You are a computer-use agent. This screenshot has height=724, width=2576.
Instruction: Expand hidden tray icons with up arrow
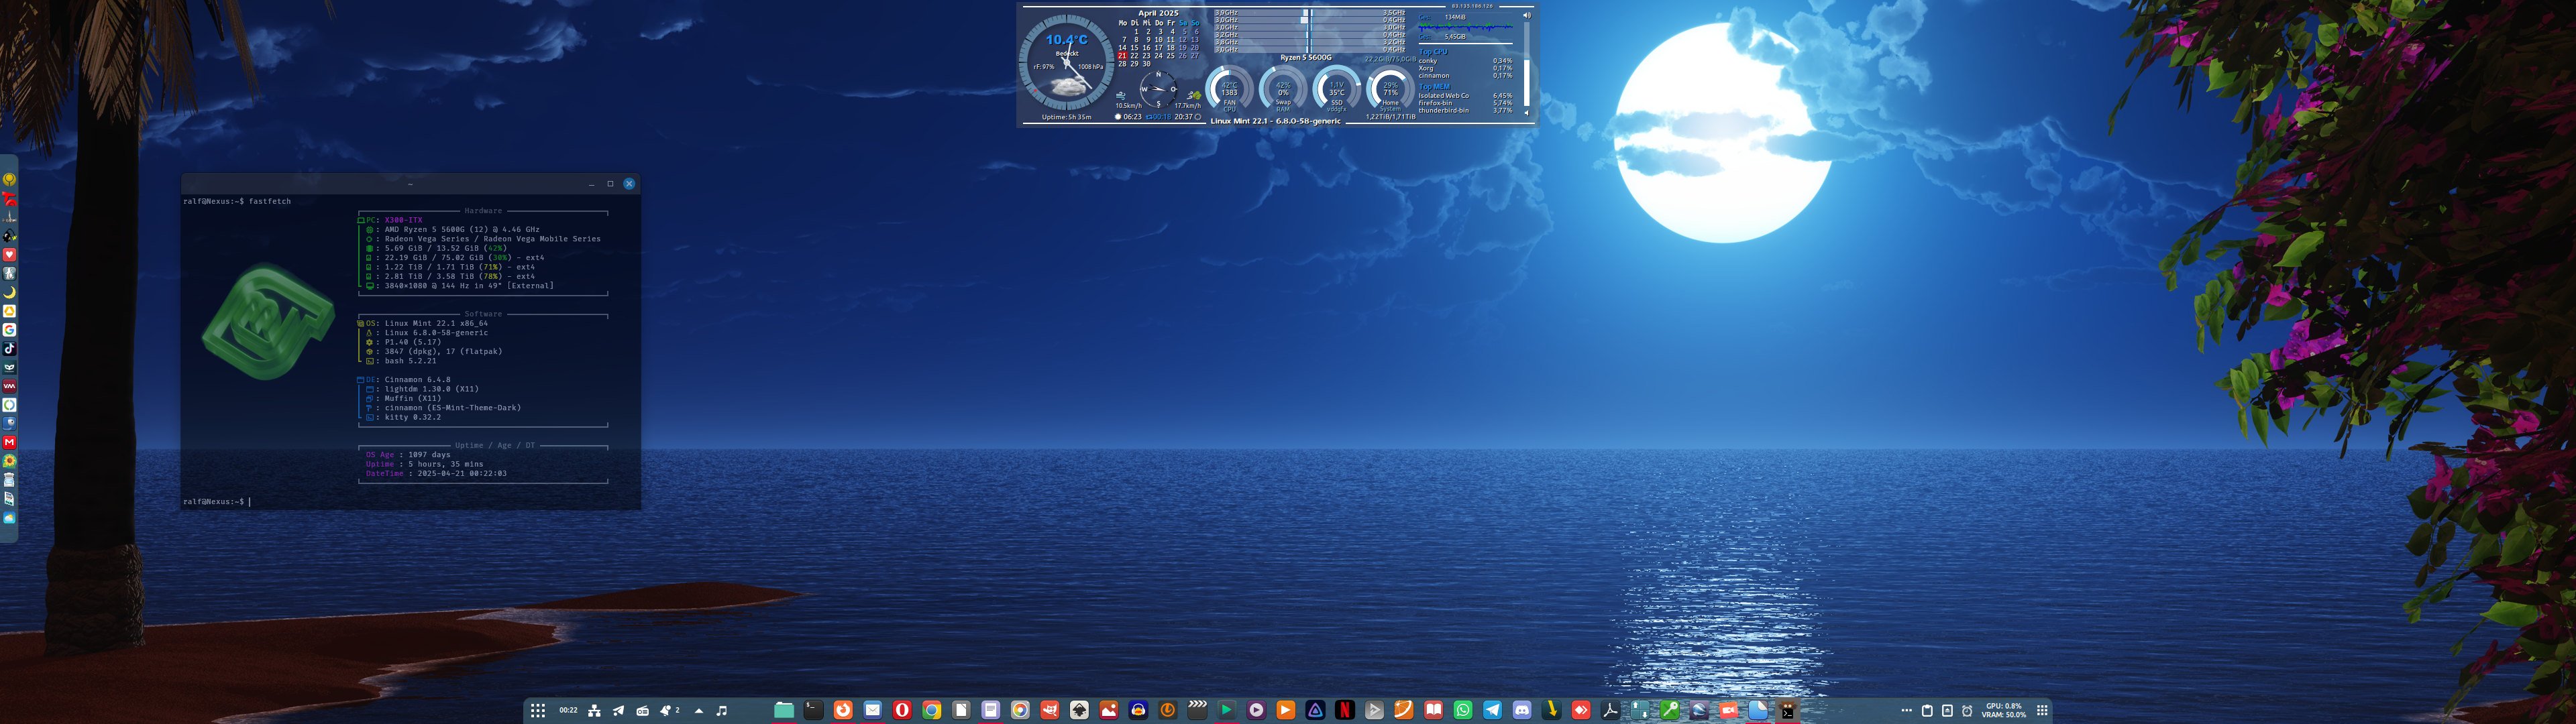click(699, 710)
